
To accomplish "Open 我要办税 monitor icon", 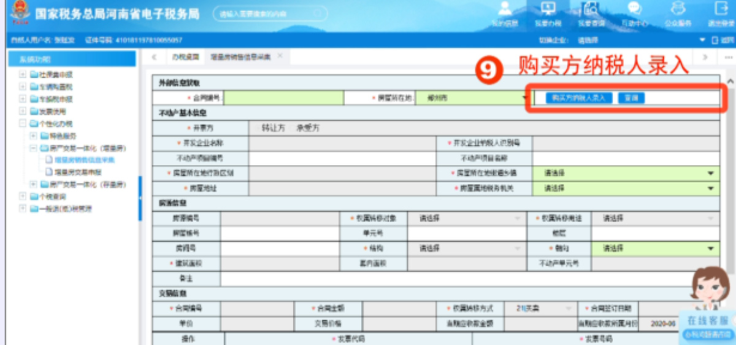I will click(x=548, y=9).
